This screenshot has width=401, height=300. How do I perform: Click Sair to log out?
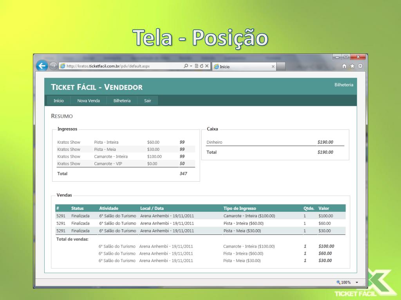coord(148,101)
